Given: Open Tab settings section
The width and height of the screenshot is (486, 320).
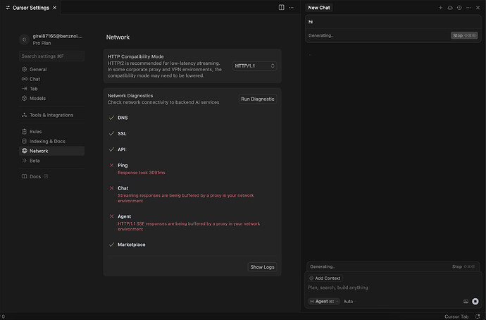Looking at the screenshot, I should 51,89.
